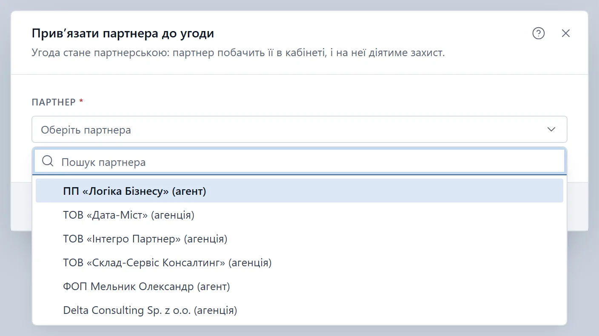Click the dialog title «Прив’язати партнера до угоди»
599x336 pixels.
click(x=123, y=33)
